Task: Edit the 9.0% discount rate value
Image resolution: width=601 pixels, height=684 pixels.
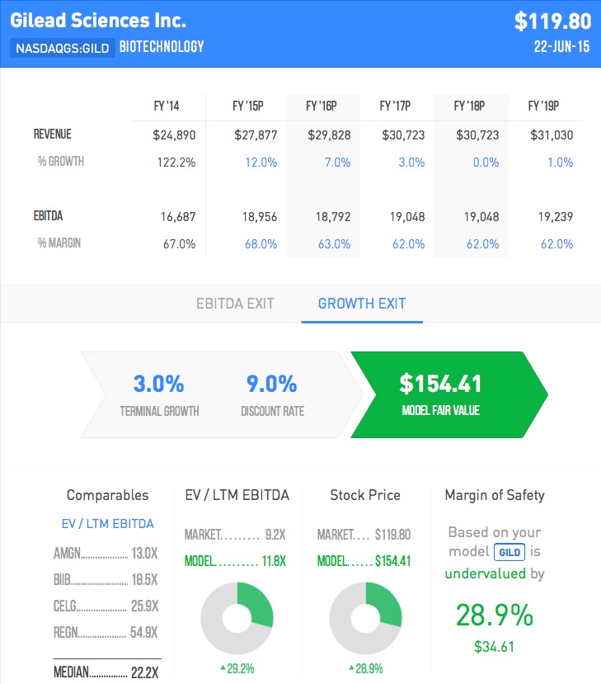Action: [271, 384]
